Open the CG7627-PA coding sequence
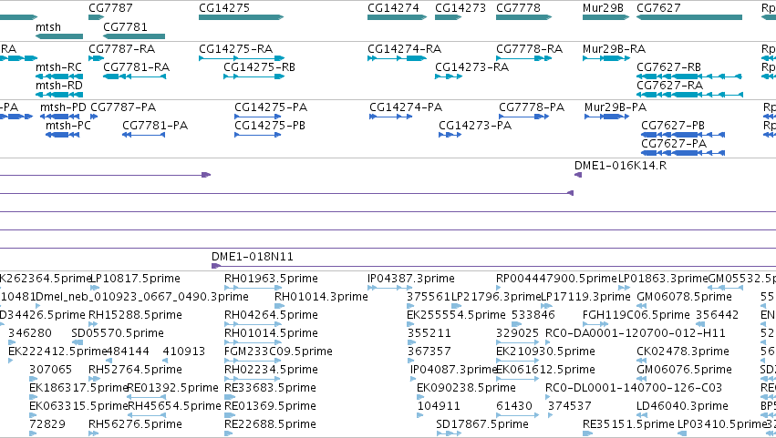Image resolution: width=776 pixels, height=438 pixels. coord(674,144)
